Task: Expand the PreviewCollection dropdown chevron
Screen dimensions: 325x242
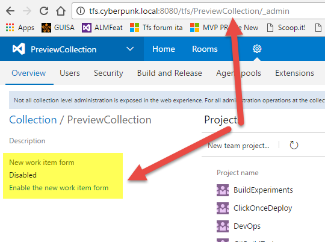Action: click(x=130, y=49)
